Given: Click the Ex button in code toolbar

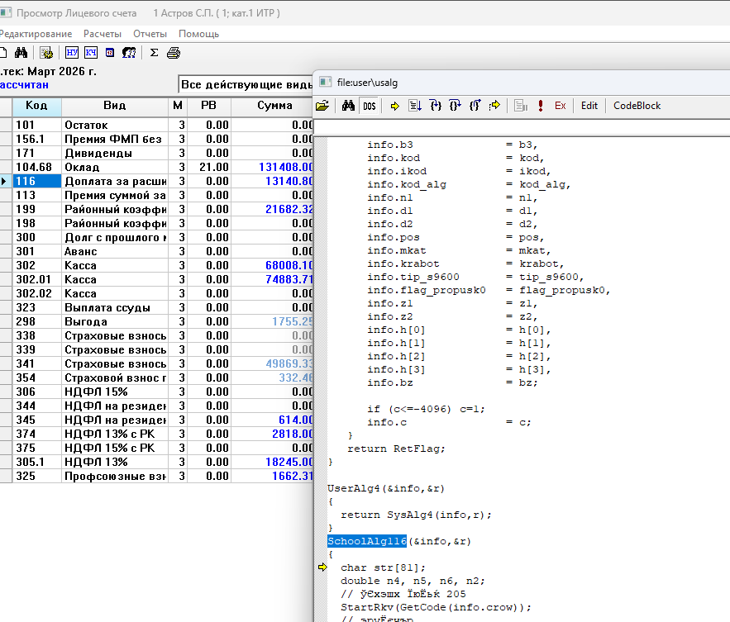Looking at the screenshot, I should click(x=561, y=106).
